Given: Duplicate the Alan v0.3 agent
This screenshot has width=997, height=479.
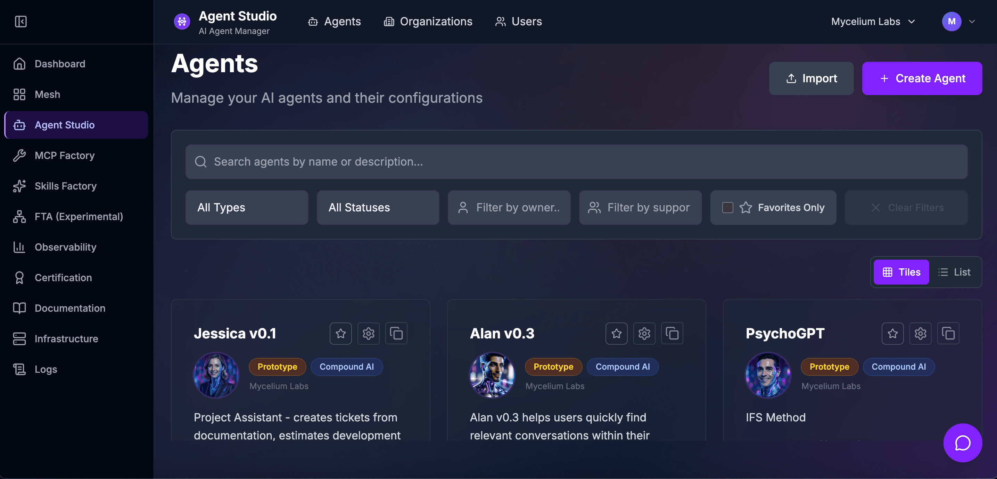Looking at the screenshot, I should (672, 333).
